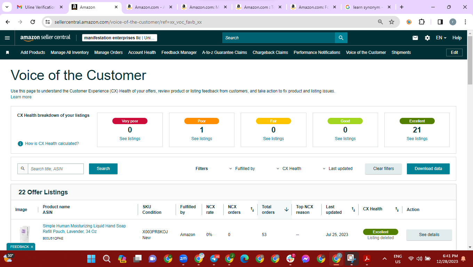Reload the page in Chrome
This screenshot has width=473, height=267.
pos(33,22)
